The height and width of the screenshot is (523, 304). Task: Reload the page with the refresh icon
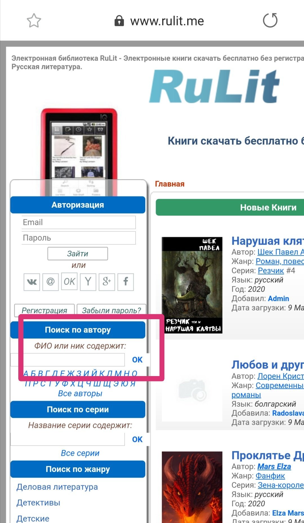pos(270,20)
